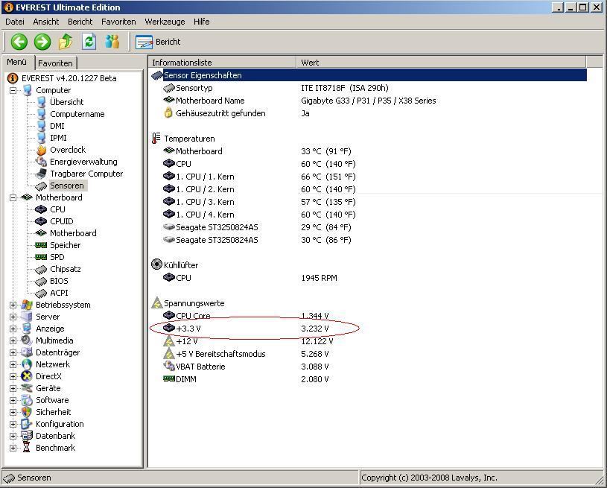Click the up one level toolbar icon

click(66, 42)
